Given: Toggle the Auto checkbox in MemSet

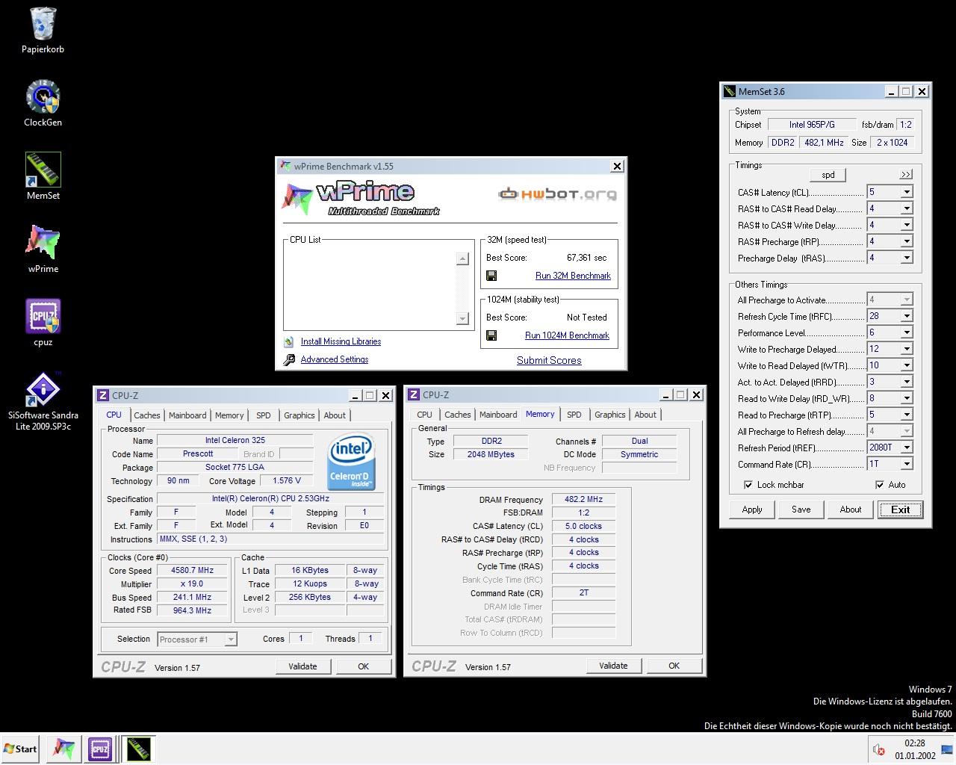Looking at the screenshot, I should [880, 485].
